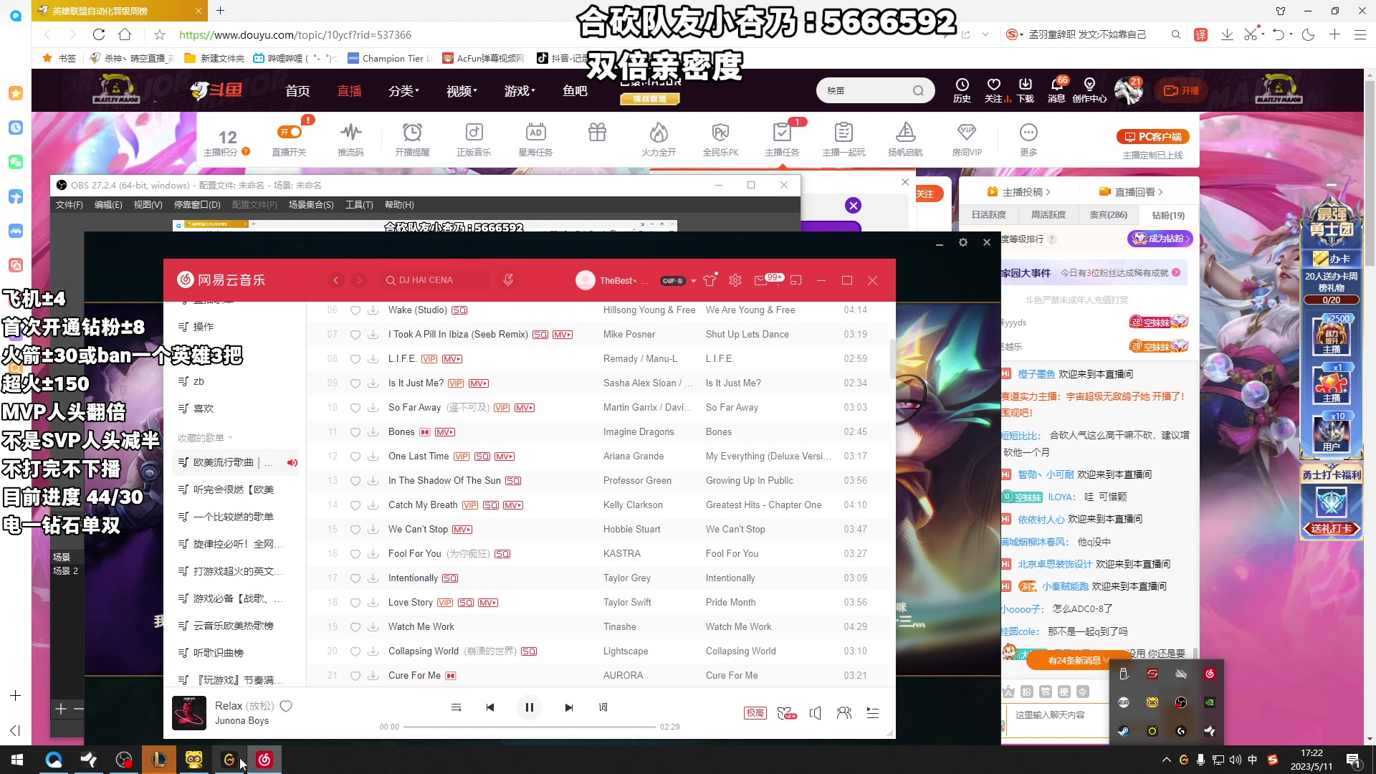This screenshot has width=1376, height=774.
Task: Like the song Wake (Studio)
Action: 355,310
